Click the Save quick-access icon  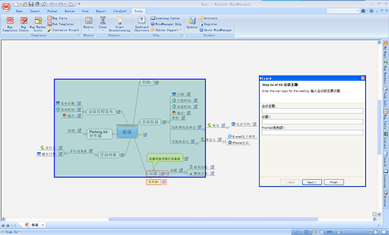[x=31, y=4]
